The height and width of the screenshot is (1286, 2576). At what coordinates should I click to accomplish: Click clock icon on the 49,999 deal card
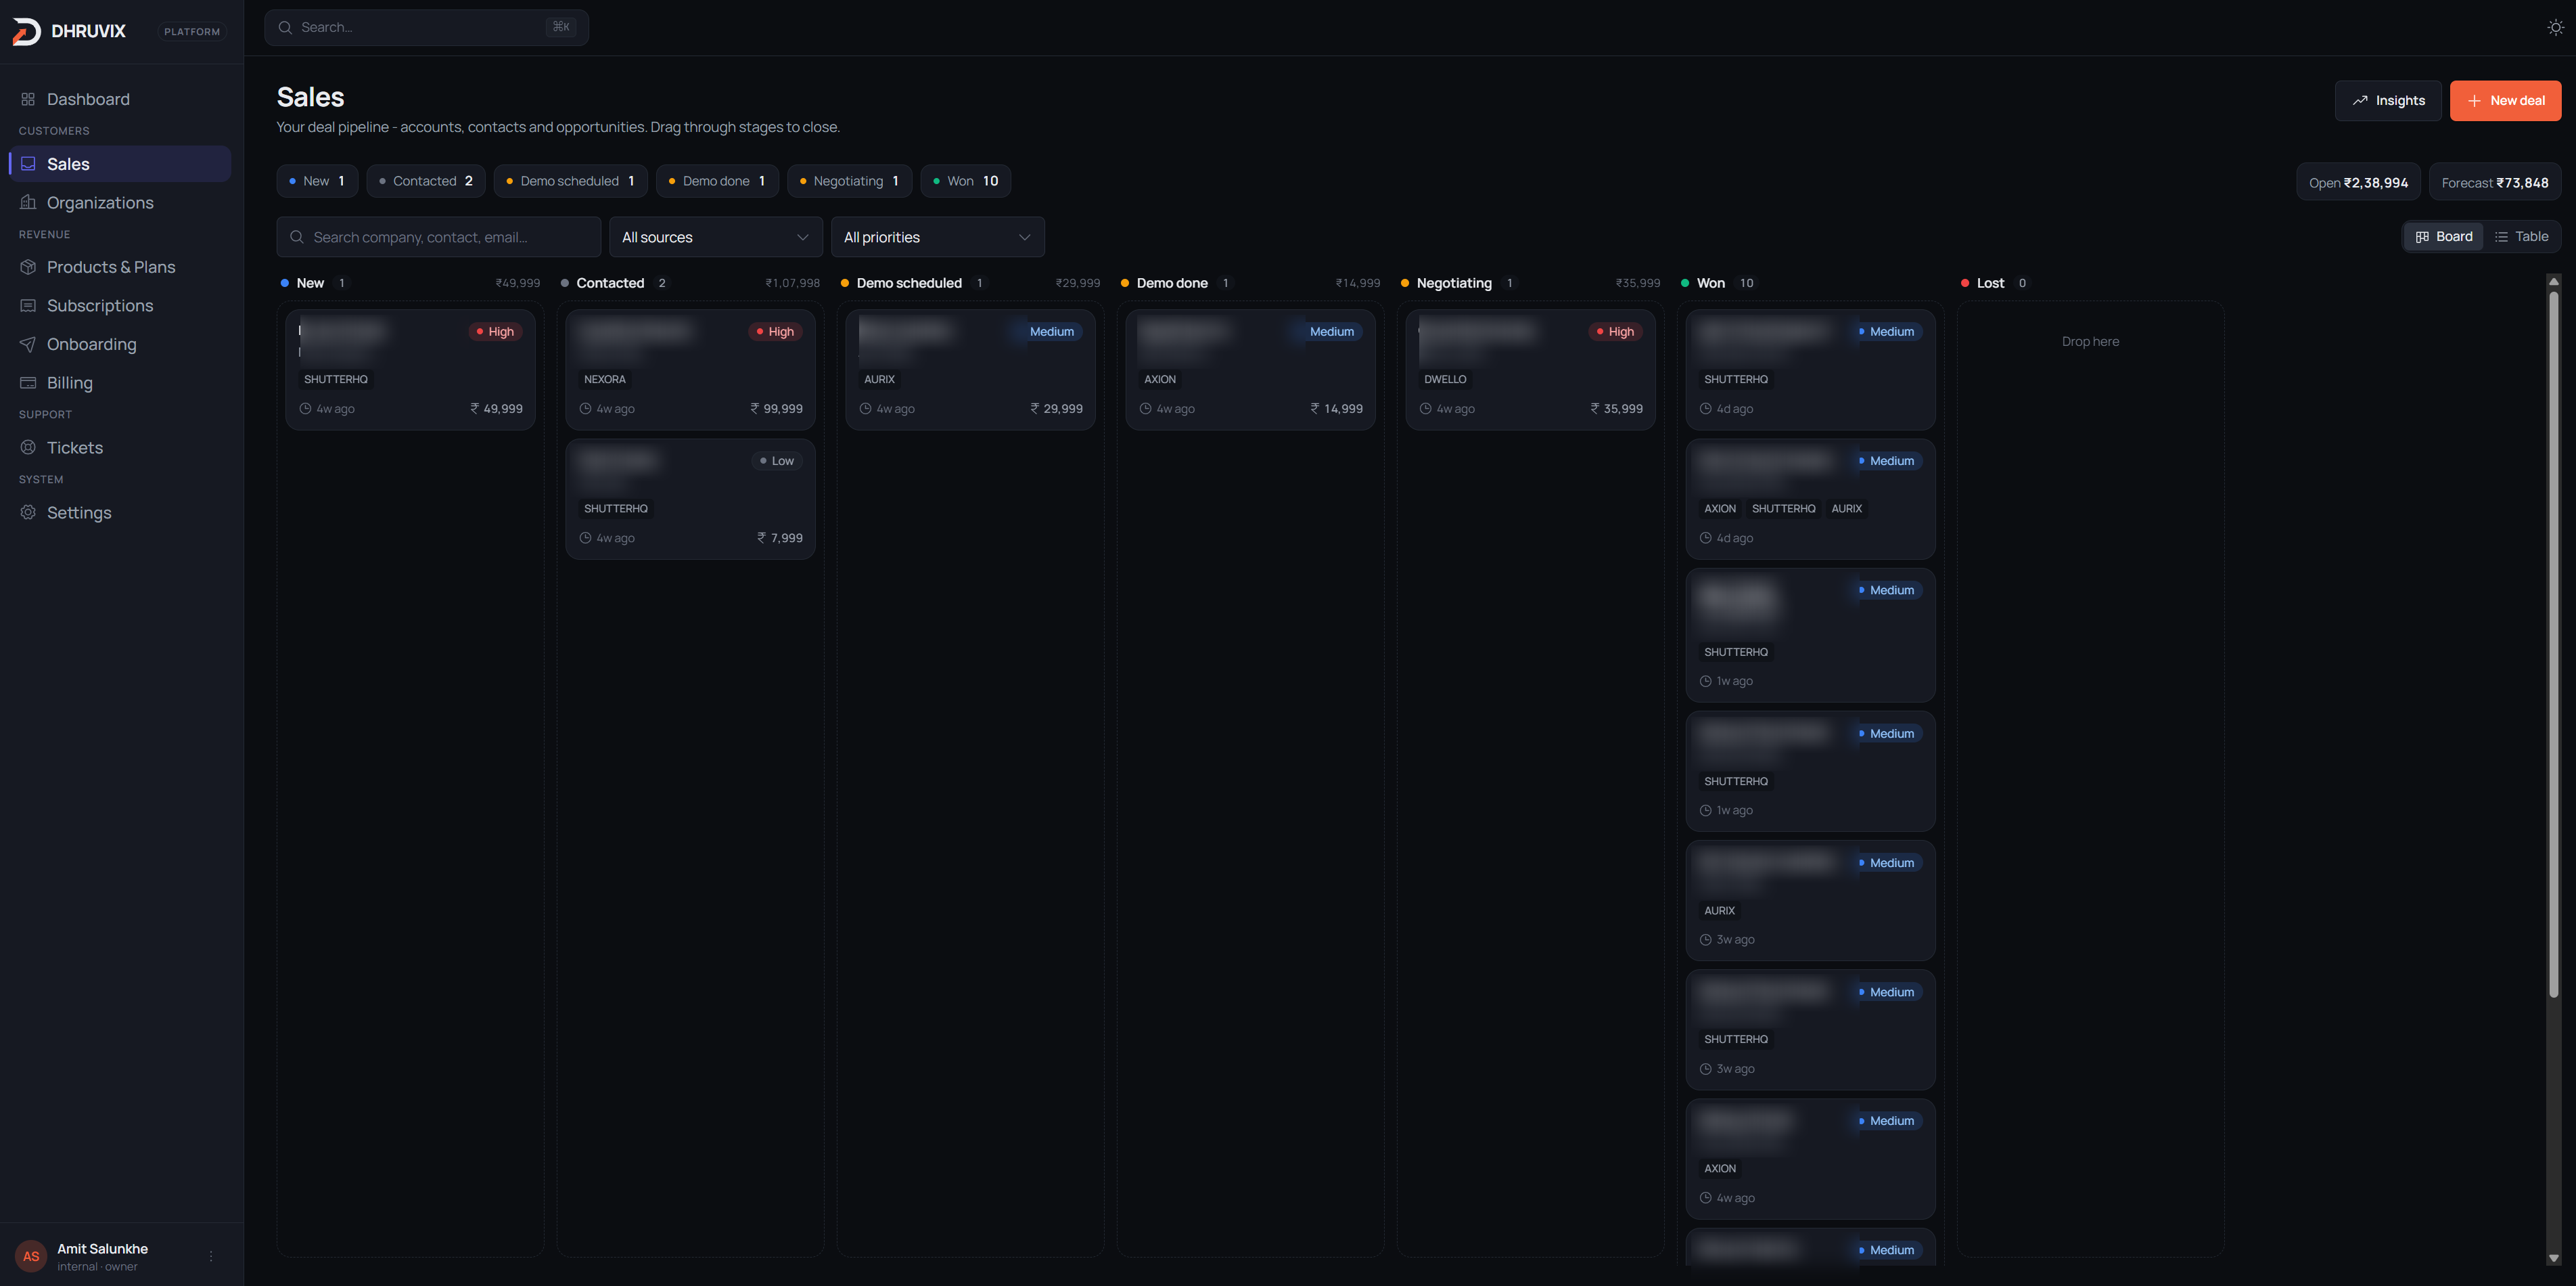305,408
